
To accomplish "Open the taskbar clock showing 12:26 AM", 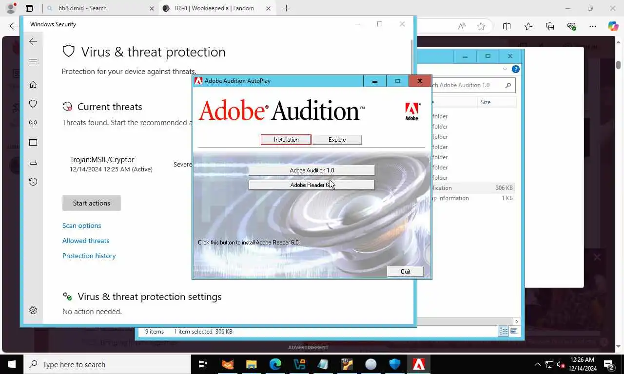I will point(583,364).
